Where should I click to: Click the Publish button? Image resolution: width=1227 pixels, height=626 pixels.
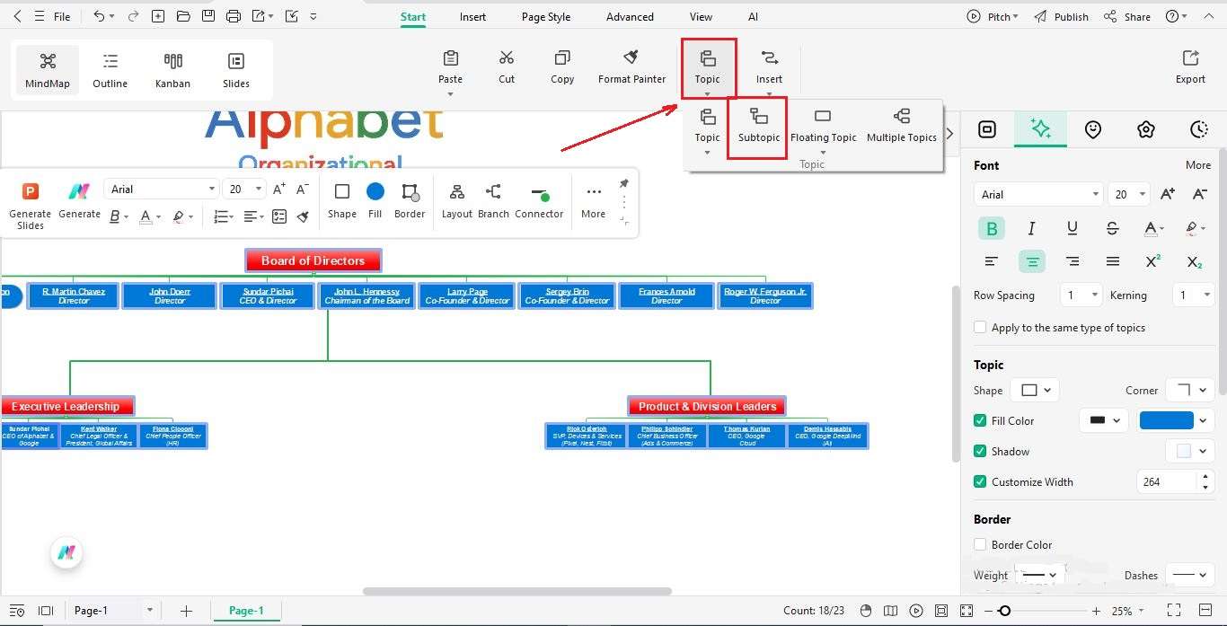coord(1061,16)
